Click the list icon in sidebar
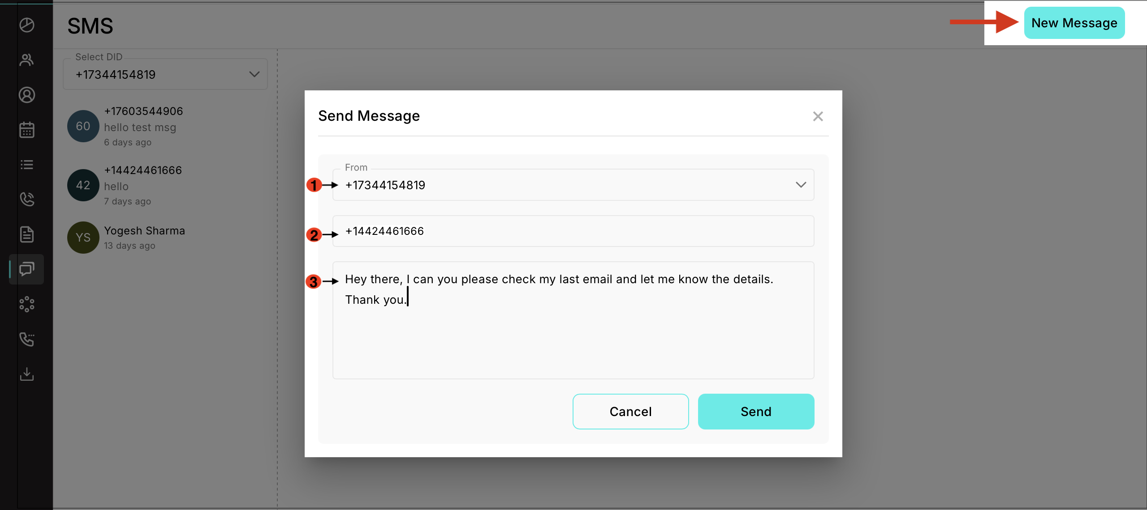Viewport: 1147px width, 510px height. tap(27, 165)
